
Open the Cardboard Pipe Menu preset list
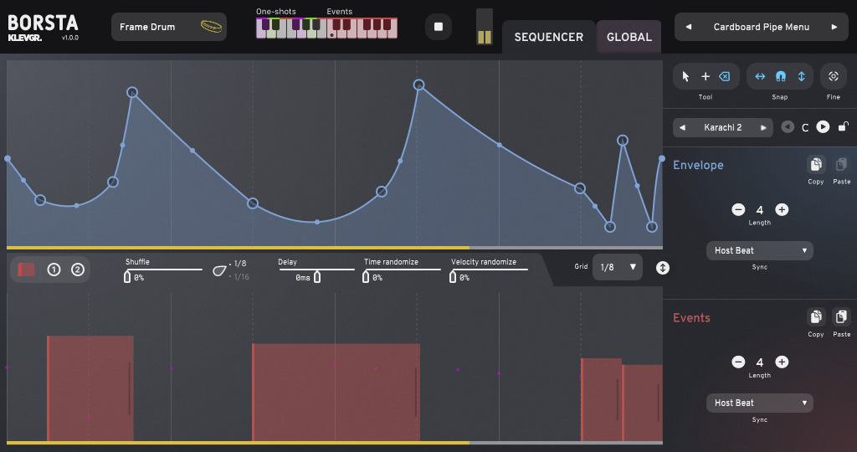(x=762, y=27)
